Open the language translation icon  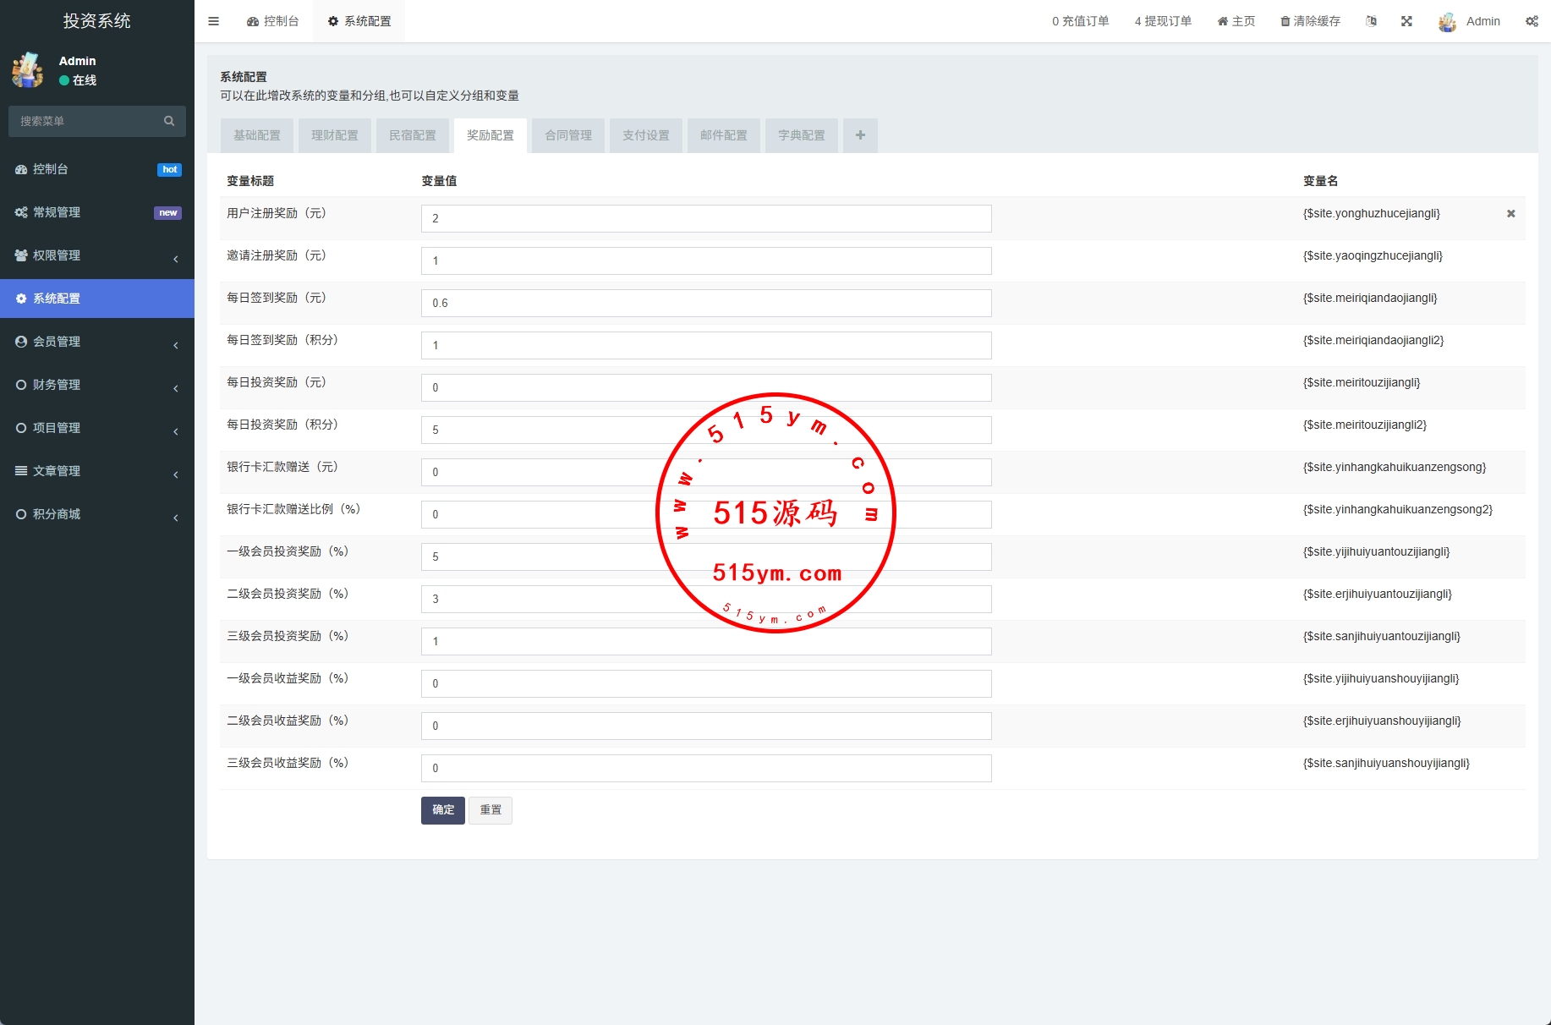[1371, 21]
